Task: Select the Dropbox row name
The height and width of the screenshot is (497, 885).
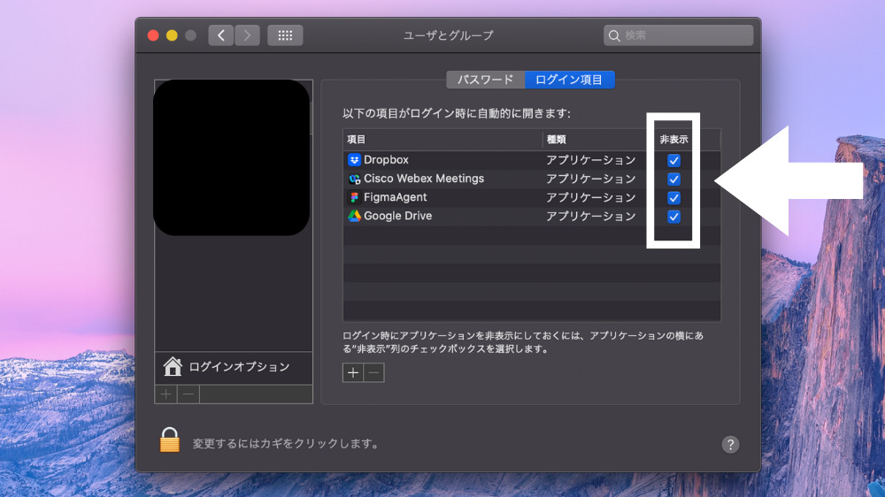Action: [x=386, y=160]
